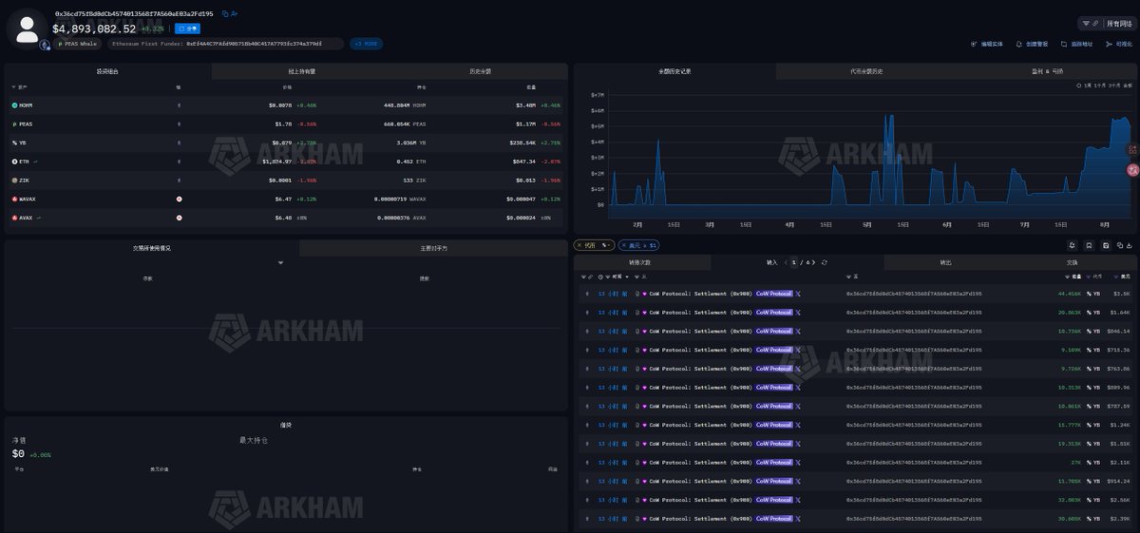Select the 1-week chart range option
The image size is (1140, 533).
(1089, 86)
